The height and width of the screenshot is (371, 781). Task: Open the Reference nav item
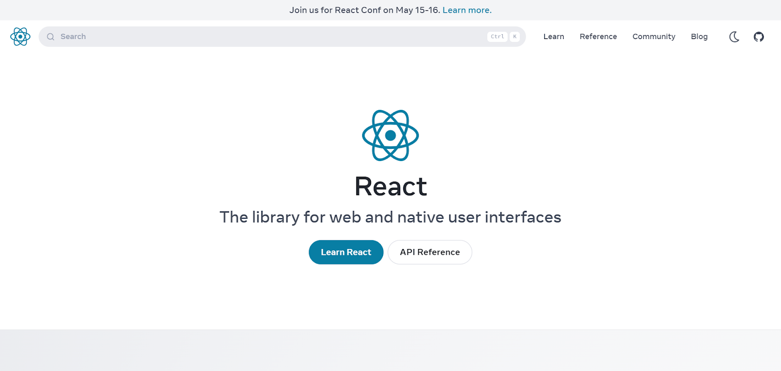(598, 37)
